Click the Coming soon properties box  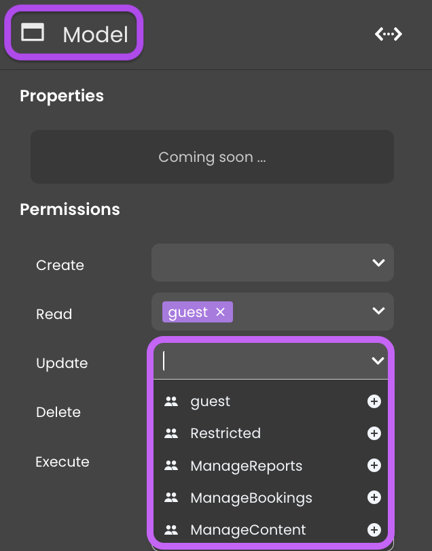[213, 156]
